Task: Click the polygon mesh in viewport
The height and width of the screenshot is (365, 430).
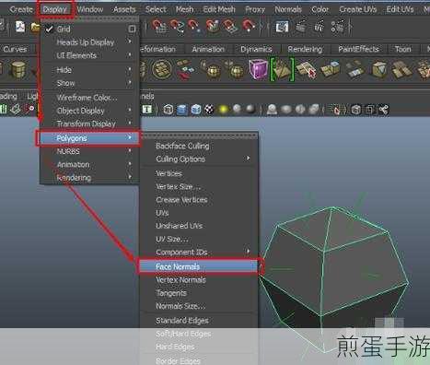Action: [334, 270]
